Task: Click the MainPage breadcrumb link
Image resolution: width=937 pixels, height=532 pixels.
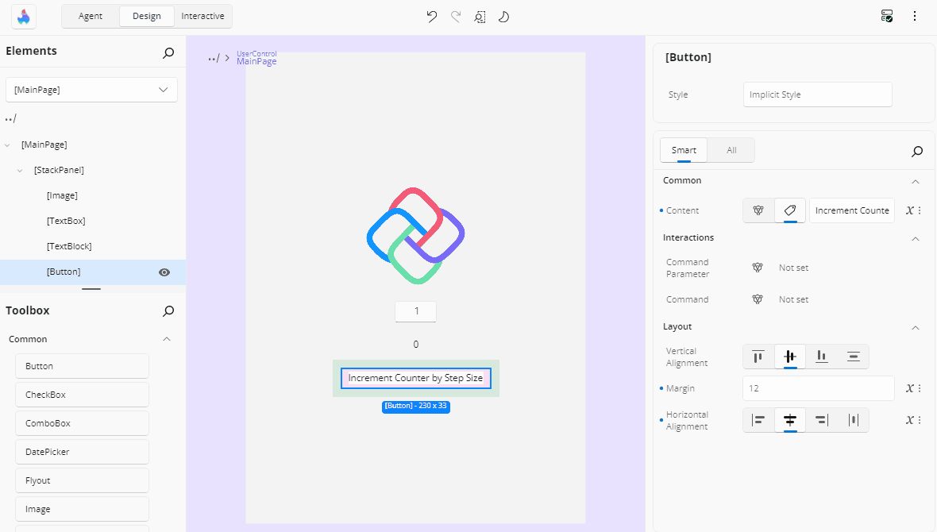Action: (256, 61)
